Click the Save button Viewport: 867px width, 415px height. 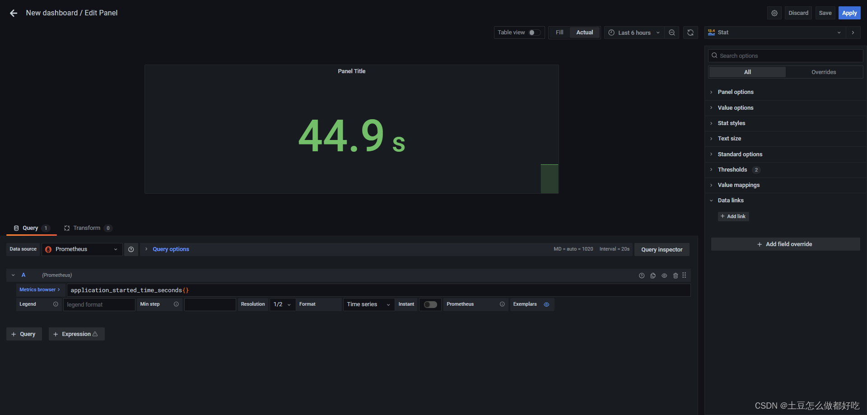(825, 13)
